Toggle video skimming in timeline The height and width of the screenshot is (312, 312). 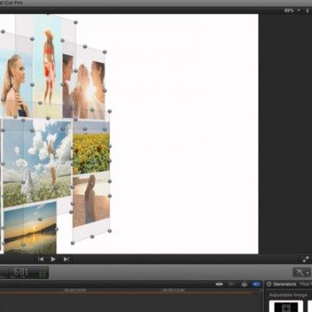point(219,284)
